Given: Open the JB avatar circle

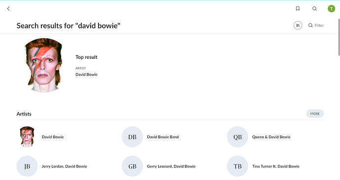Looking at the screenshot, I should pyautogui.click(x=27, y=166).
